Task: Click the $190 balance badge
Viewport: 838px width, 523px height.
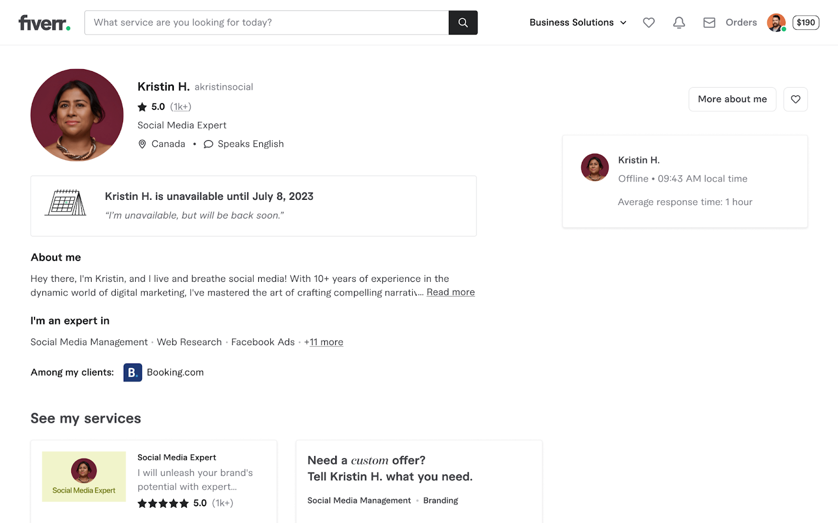Action: (x=806, y=22)
